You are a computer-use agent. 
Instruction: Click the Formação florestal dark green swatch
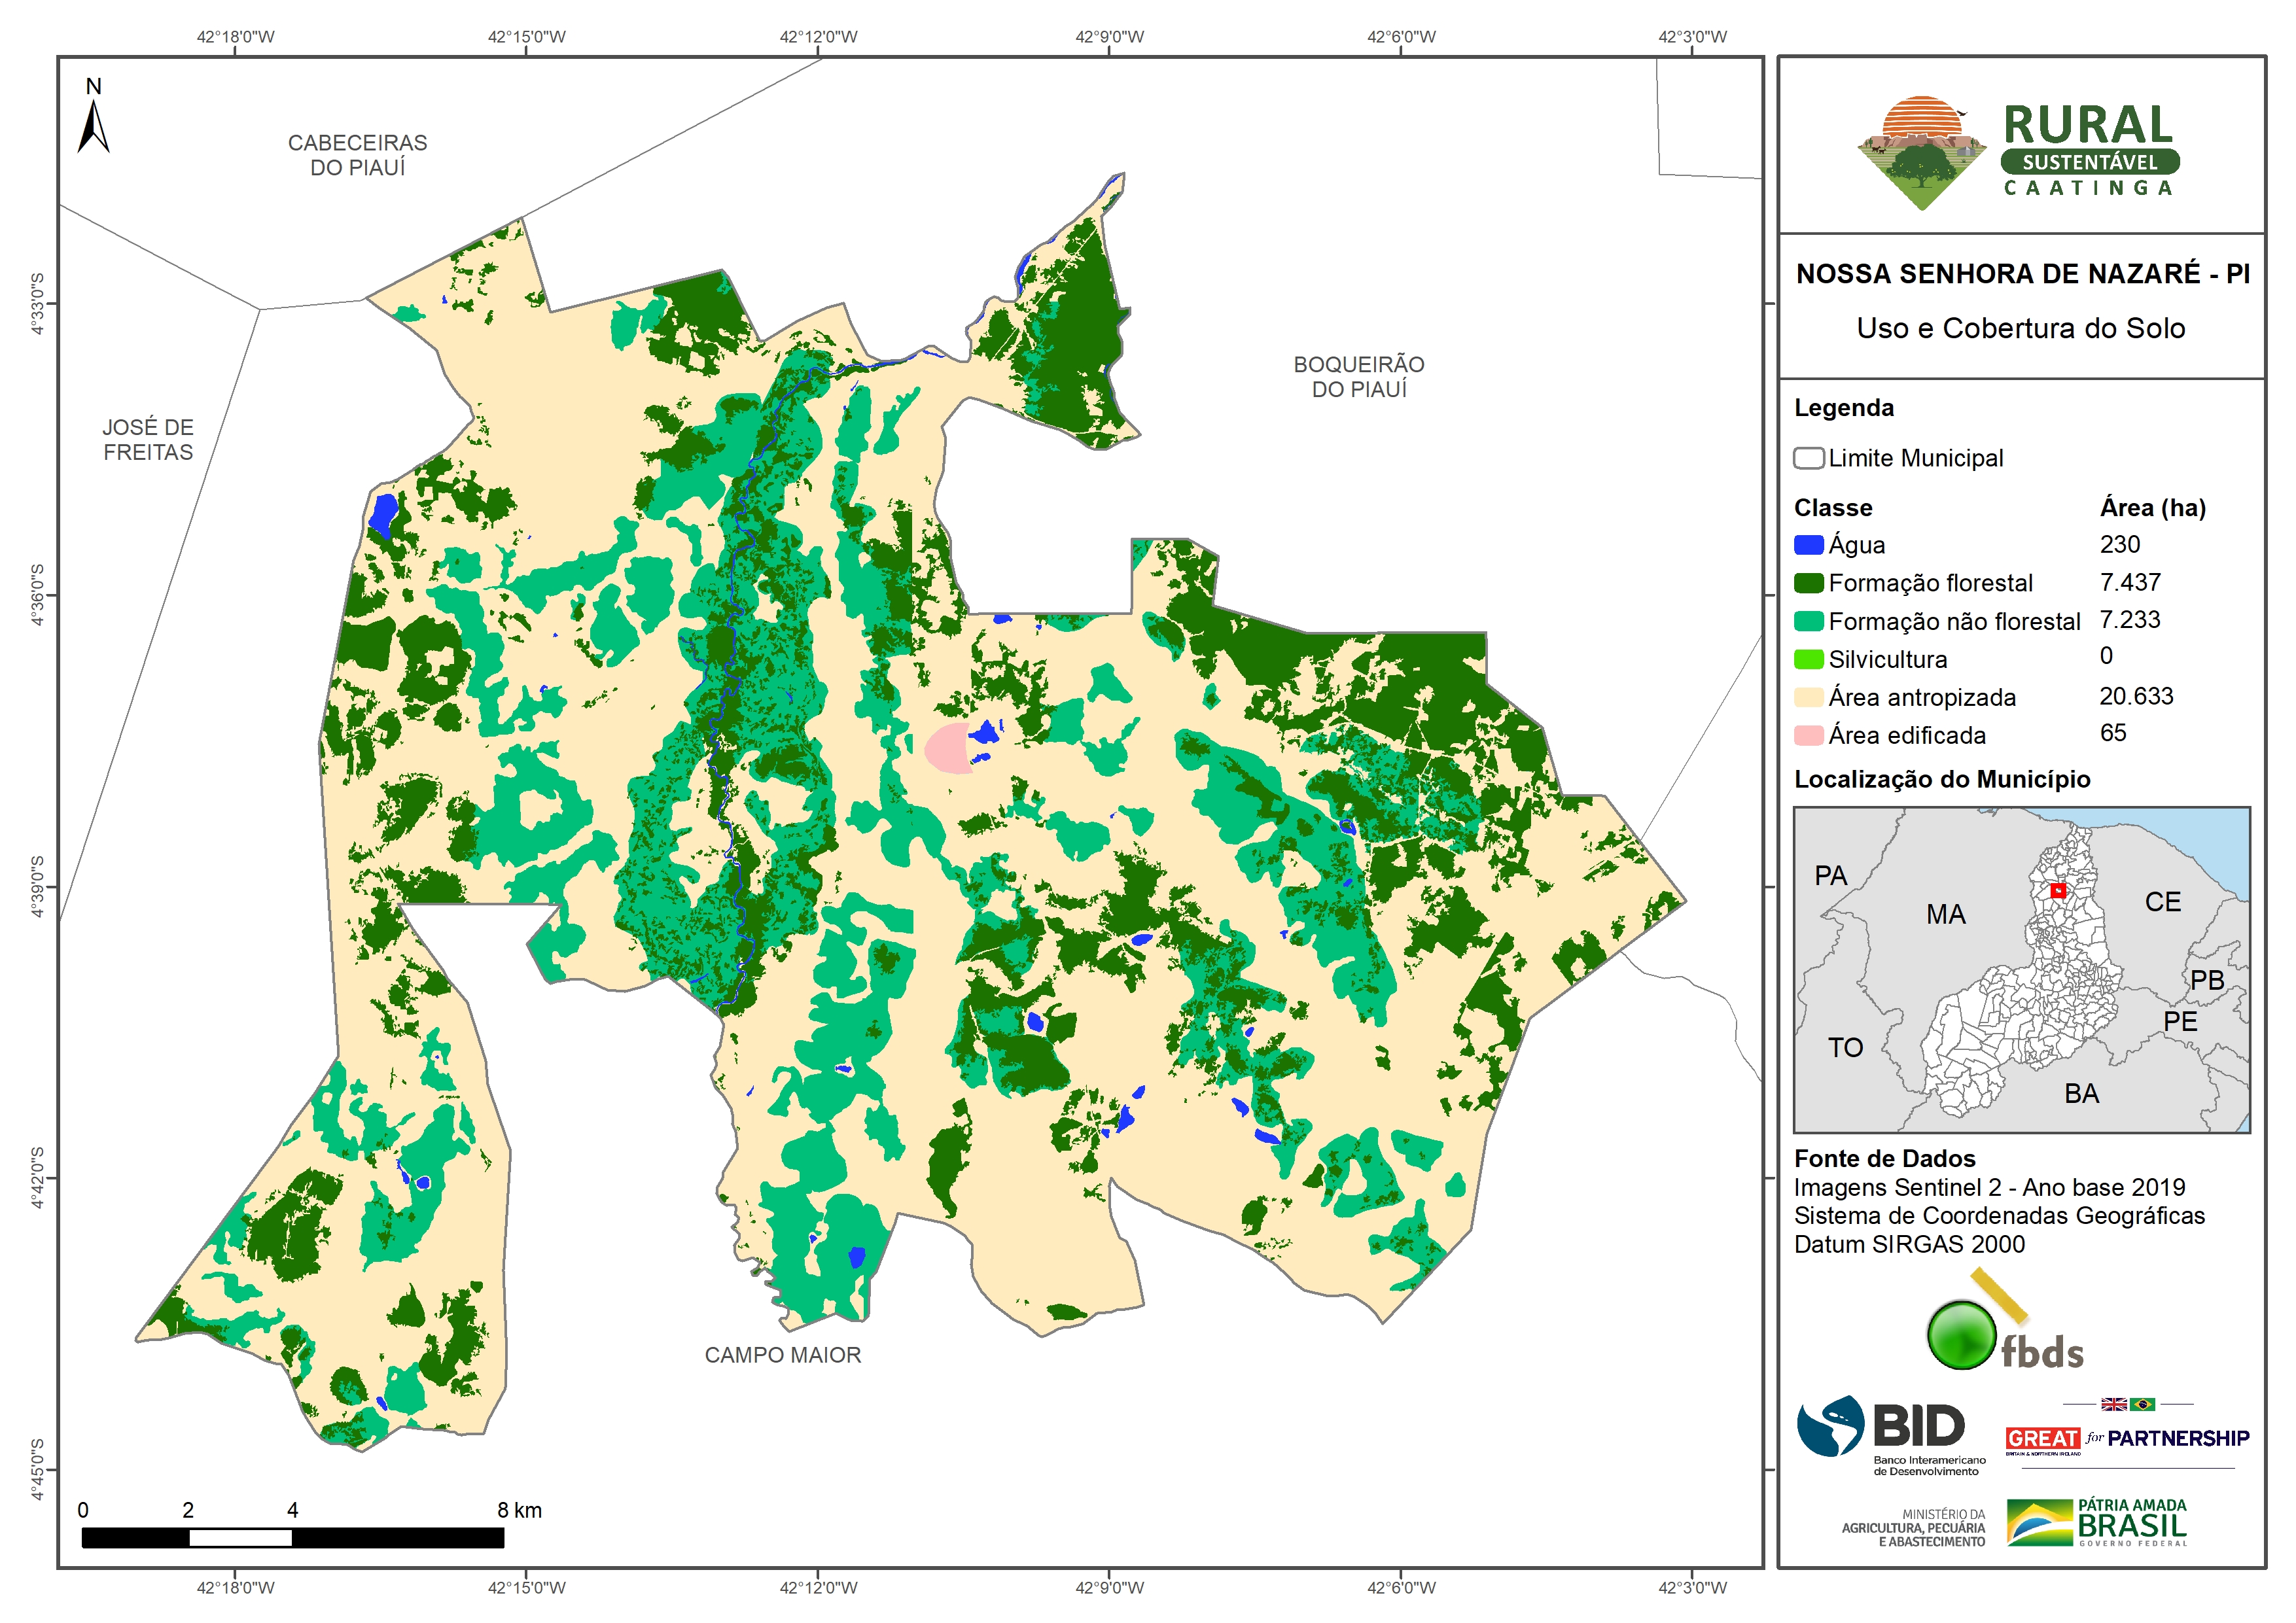click(x=1808, y=583)
